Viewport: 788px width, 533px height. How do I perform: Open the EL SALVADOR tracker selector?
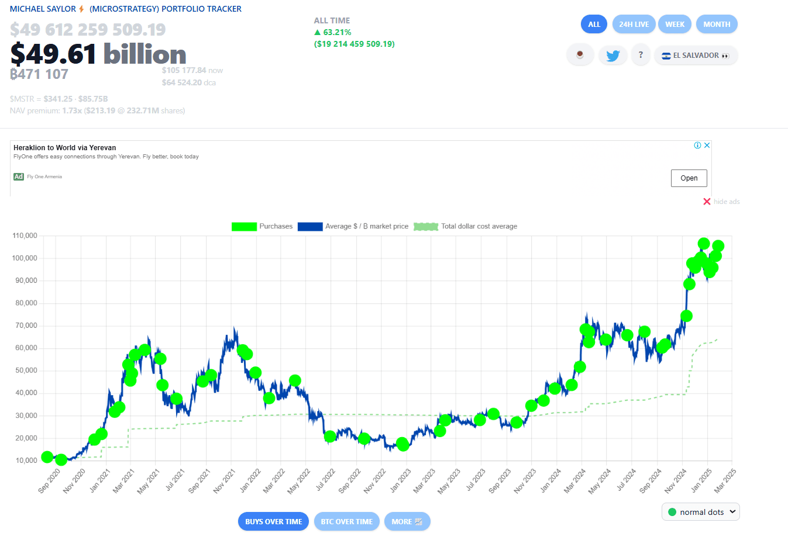click(x=696, y=55)
